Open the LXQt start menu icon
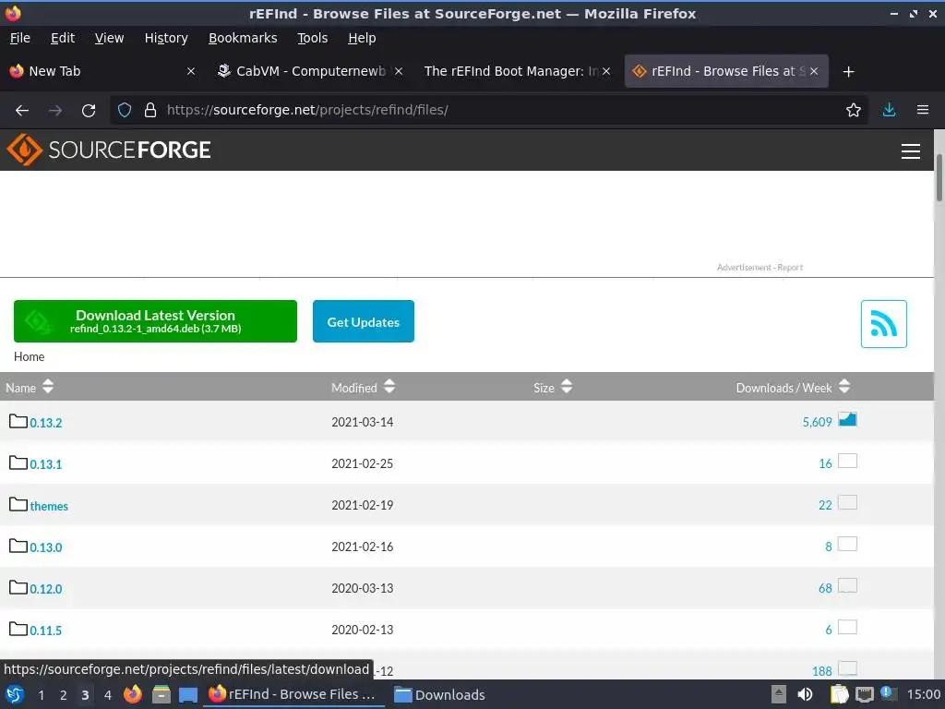The width and height of the screenshot is (945, 709). pyautogui.click(x=15, y=694)
